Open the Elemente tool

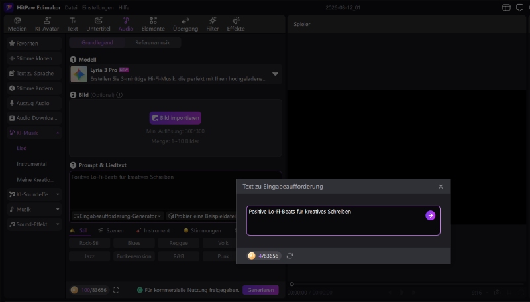tap(153, 25)
